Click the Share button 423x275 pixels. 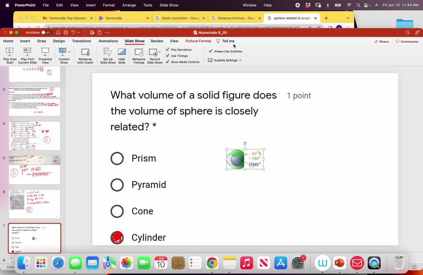tap(381, 41)
